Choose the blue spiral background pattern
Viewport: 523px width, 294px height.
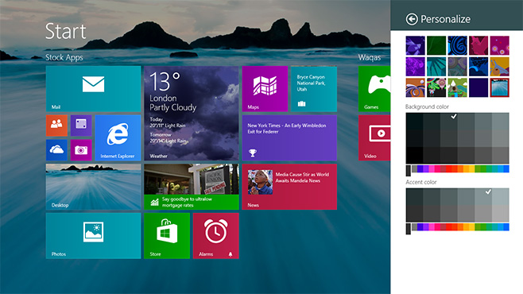(x=457, y=45)
